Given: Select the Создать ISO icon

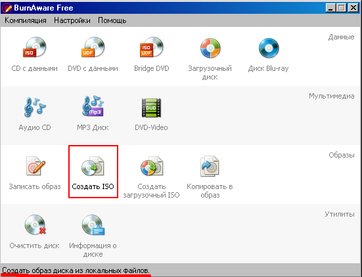Looking at the screenshot, I should coord(93,167).
